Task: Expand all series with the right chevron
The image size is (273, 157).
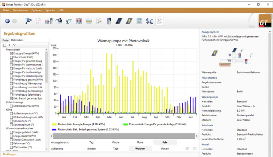Action: click(x=9, y=45)
